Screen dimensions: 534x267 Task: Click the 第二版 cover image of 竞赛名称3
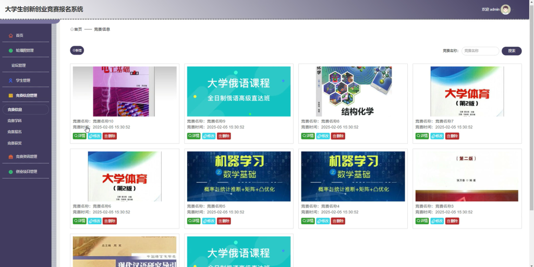(x=467, y=176)
